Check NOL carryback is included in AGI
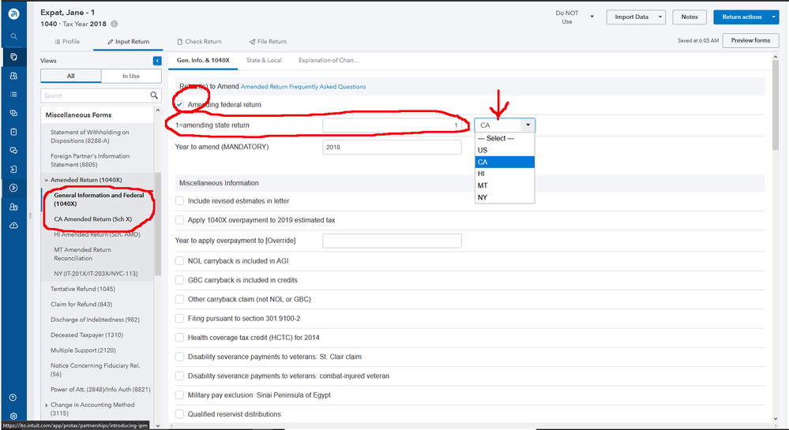789x430 pixels. [180, 261]
